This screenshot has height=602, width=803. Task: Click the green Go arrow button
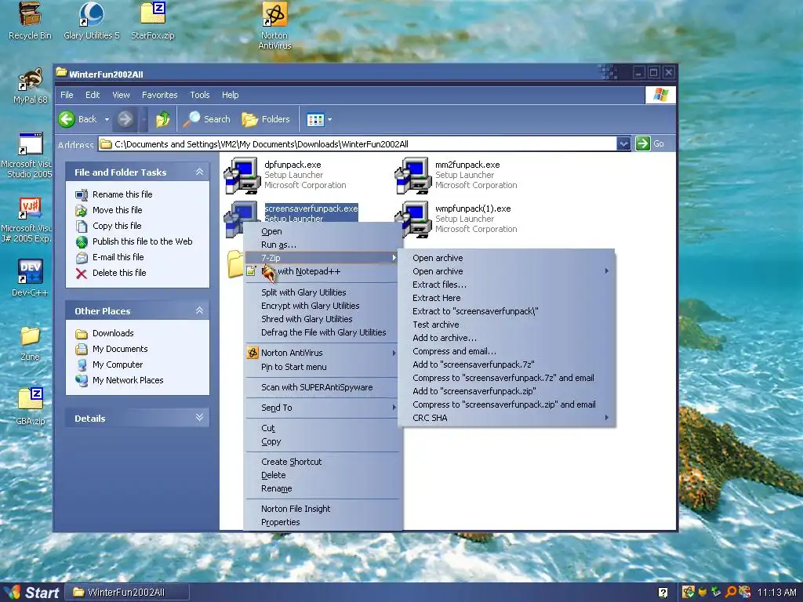643,144
